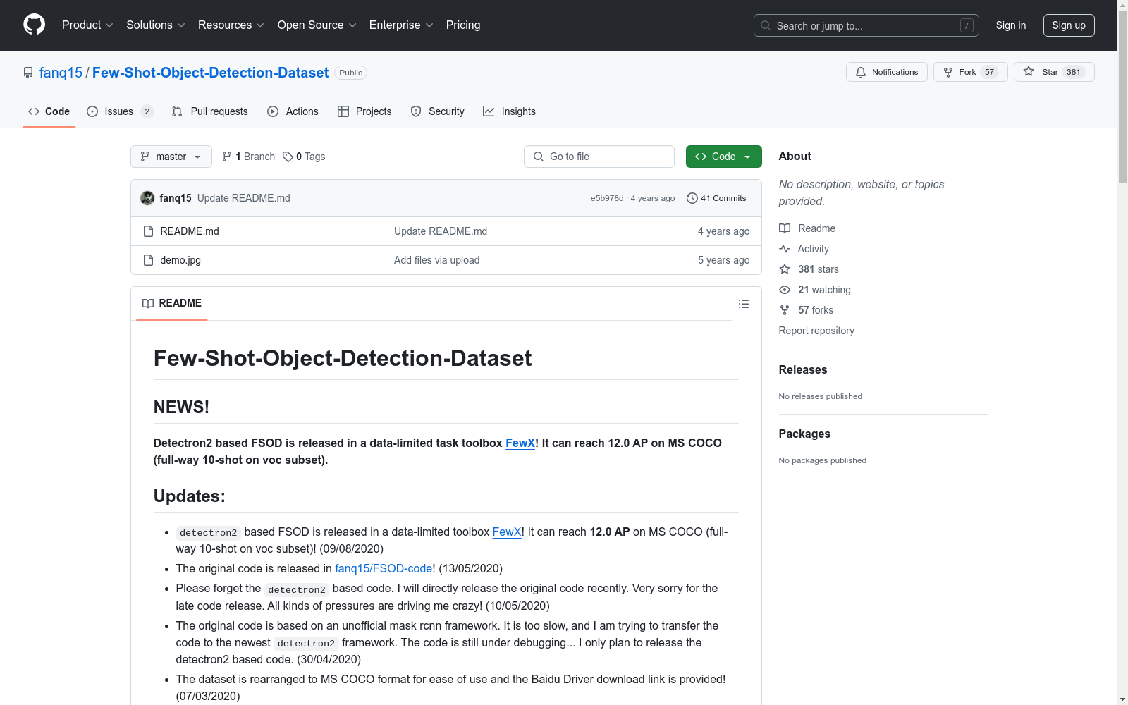View the 0 Tags link

(304, 157)
